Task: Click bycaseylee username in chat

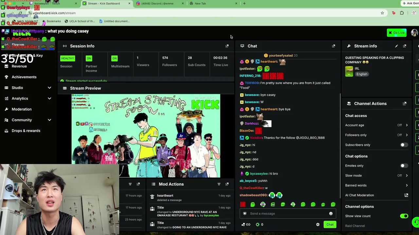Action: 259,174
